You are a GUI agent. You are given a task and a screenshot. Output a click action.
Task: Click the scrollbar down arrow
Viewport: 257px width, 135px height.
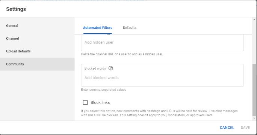point(254,118)
